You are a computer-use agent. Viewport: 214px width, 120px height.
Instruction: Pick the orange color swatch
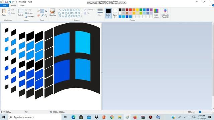tap(134, 10)
